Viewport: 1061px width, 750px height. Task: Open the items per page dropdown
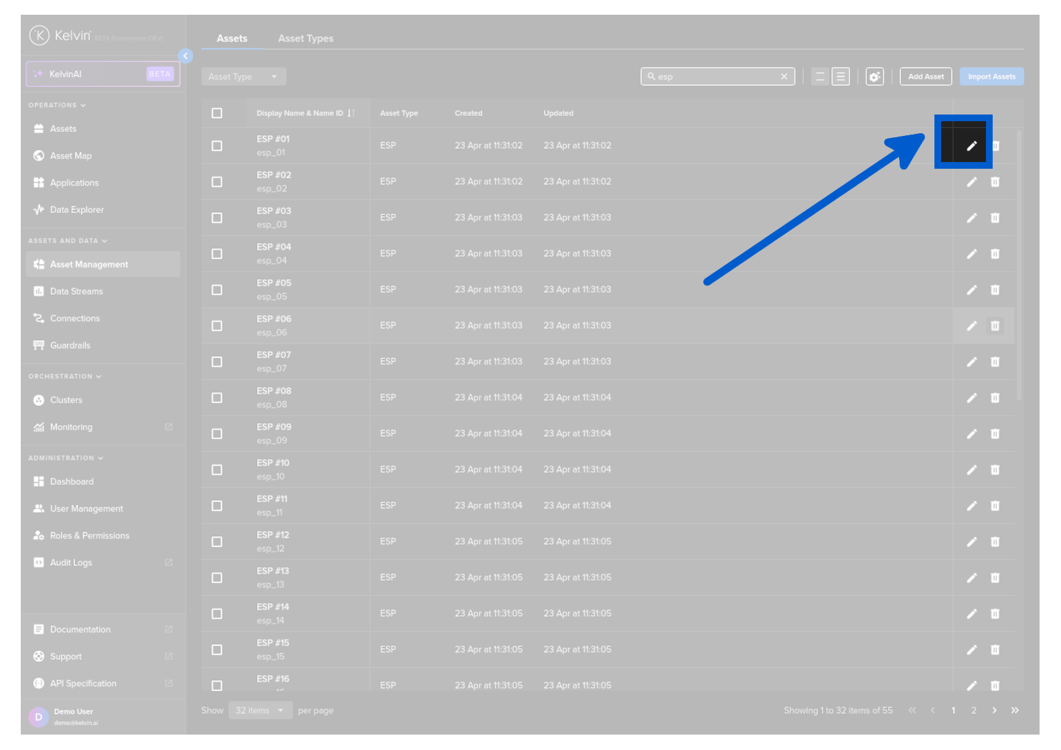[x=260, y=710]
